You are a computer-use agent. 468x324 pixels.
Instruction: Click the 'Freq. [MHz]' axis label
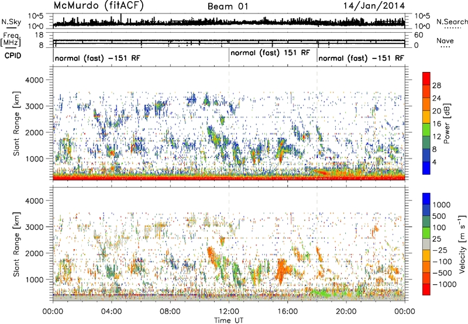pyautogui.click(x=12, y=39)
